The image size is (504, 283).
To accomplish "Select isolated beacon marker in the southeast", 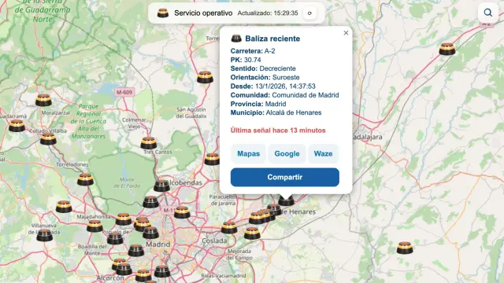I will [x=405, y=248].
